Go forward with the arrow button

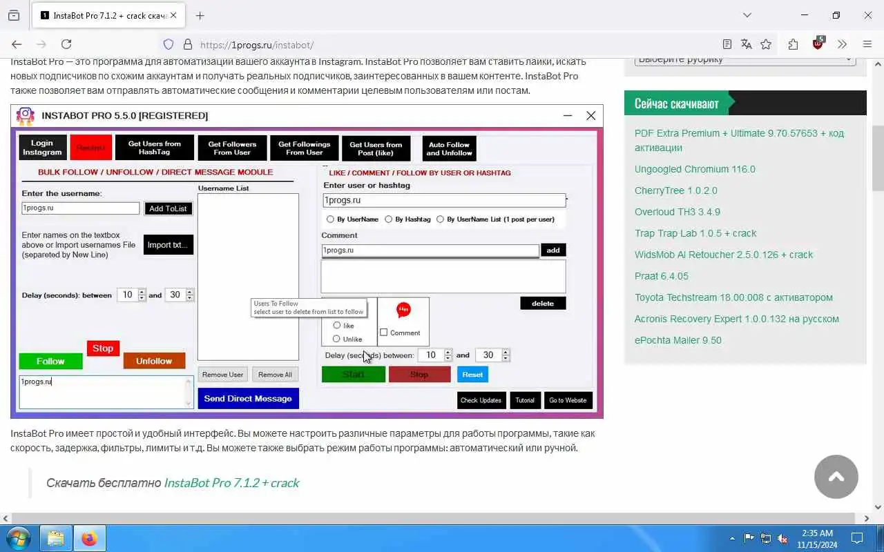coord(41,44)
